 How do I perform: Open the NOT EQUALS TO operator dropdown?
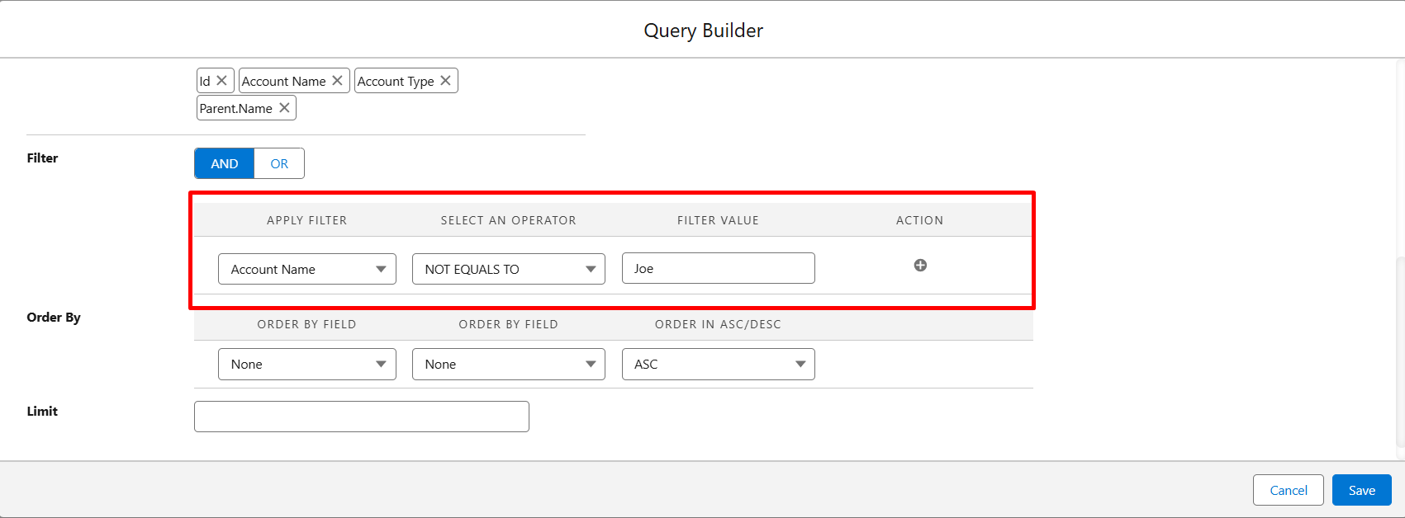508,269
